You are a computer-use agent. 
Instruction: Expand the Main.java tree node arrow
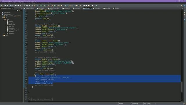click(x=6, y=27)
